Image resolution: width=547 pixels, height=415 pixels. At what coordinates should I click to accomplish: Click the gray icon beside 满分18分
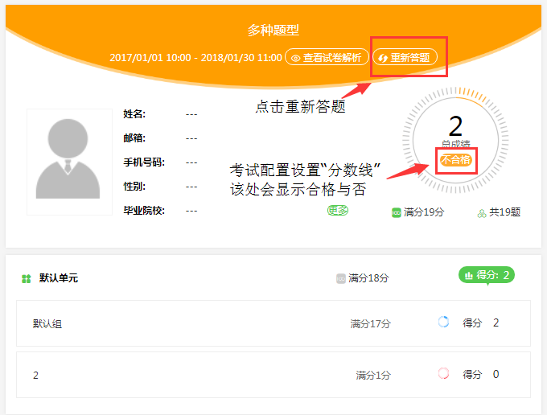(341, 278)
